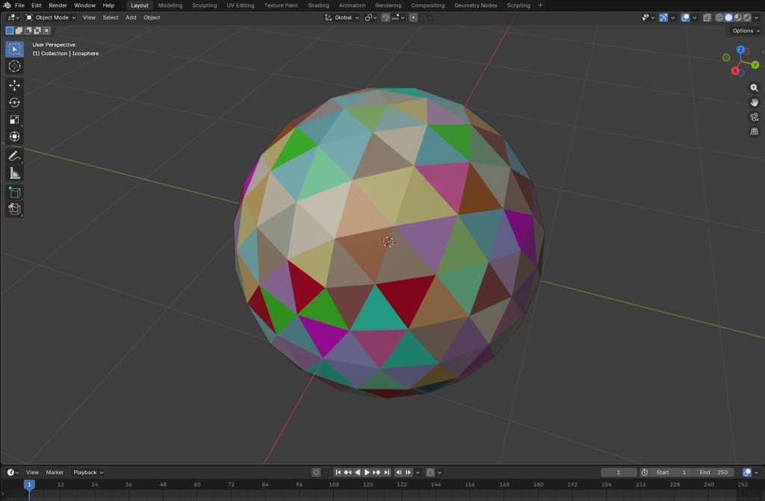This screenshot has width=765, height=501.
Task: Activate the Rotate tool
Action: pos(14,102)
